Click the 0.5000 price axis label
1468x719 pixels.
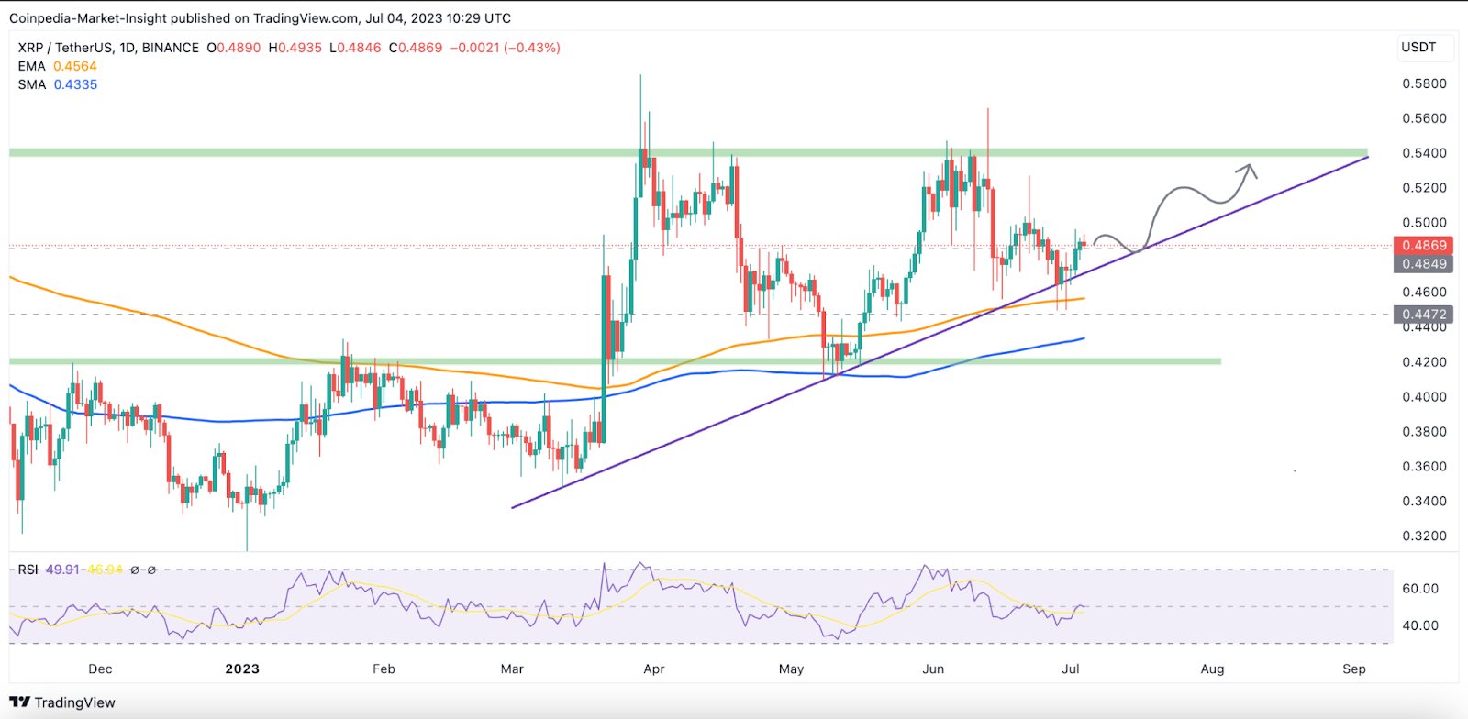point(1424,223)
